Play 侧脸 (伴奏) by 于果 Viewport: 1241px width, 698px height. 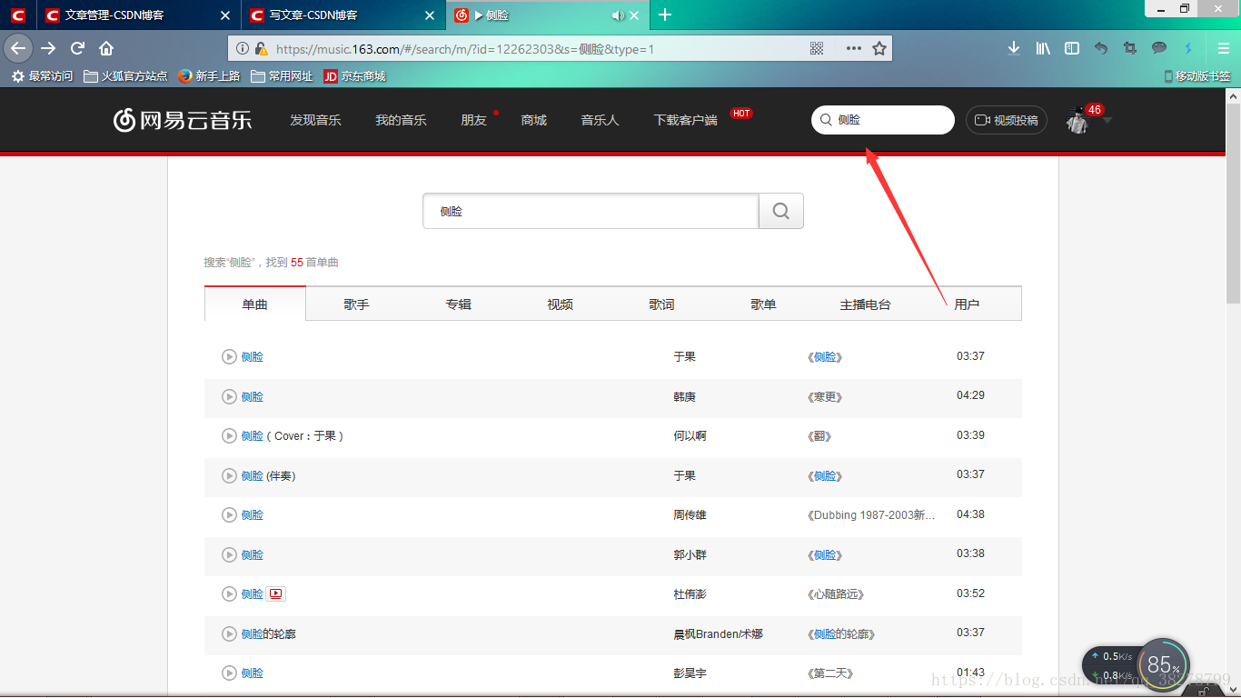click(x=229, y=475)
